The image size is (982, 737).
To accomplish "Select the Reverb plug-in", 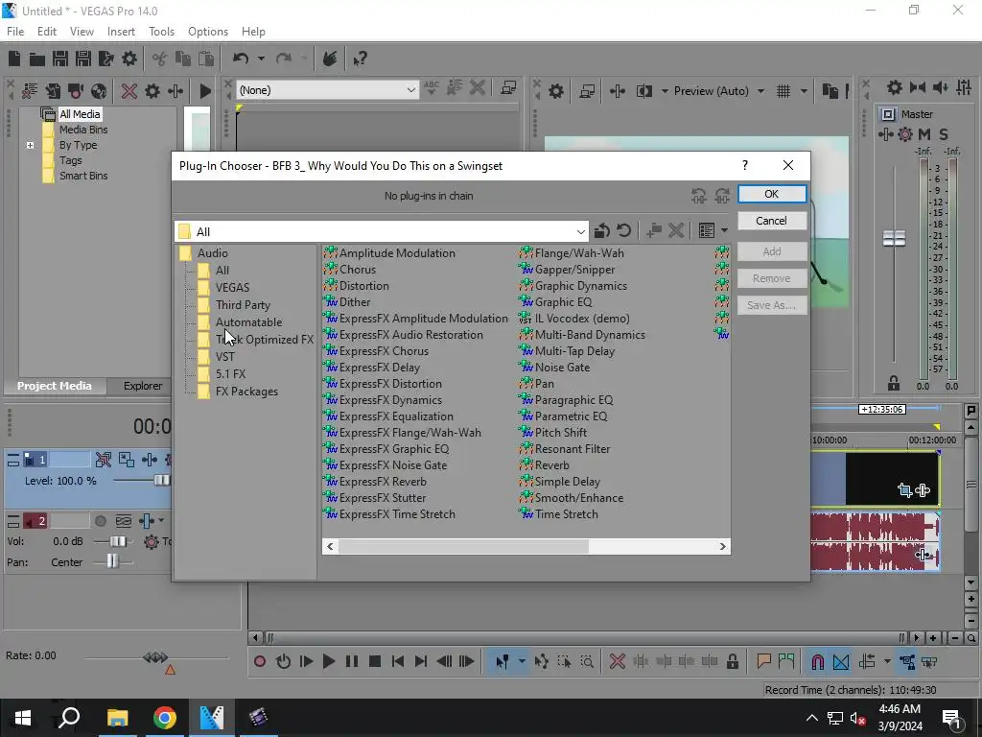I will [551, 465].
